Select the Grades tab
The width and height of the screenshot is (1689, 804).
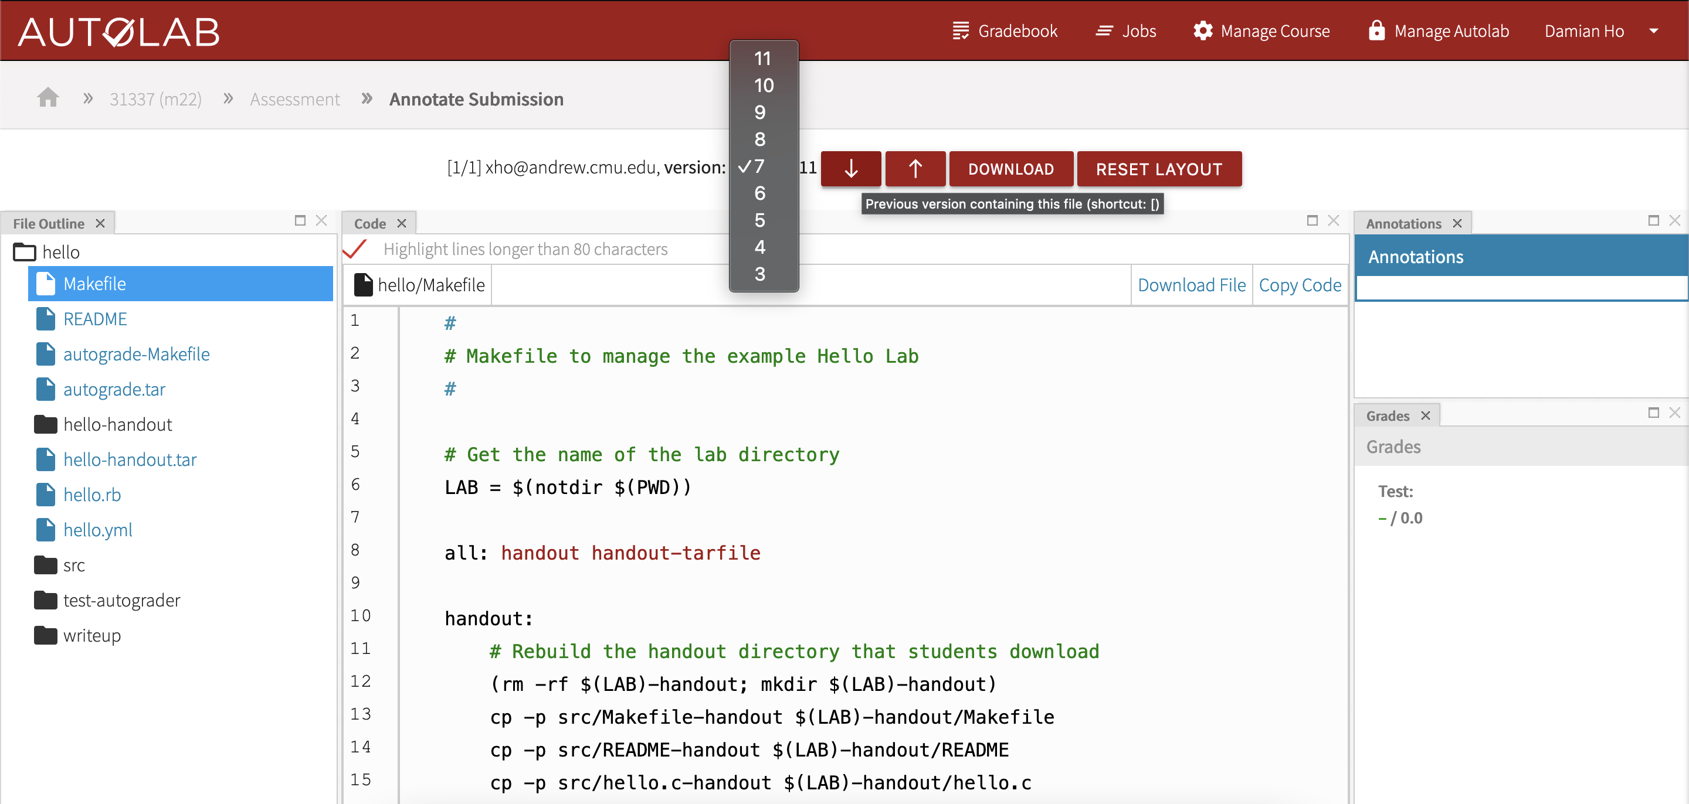[1388, 415]
